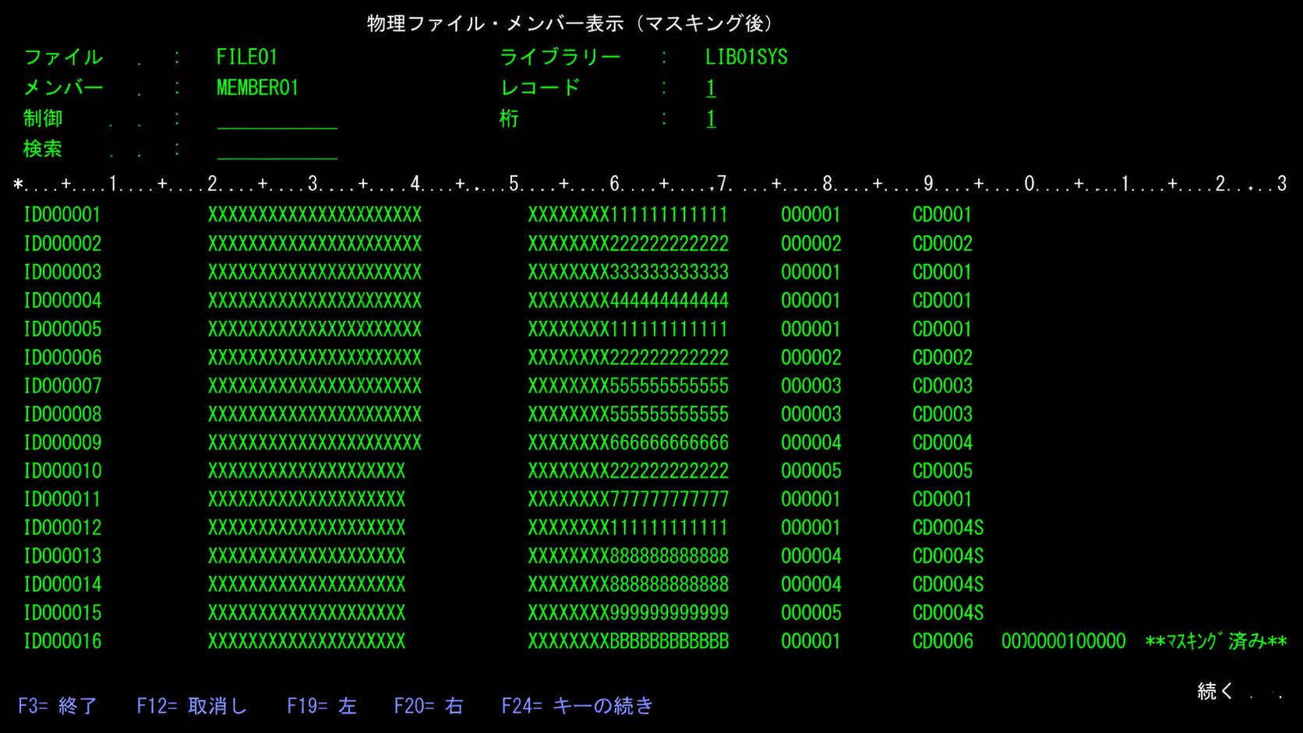The image size is (1303, 733).
Task: Click CD0002 in row ID000002
Action: coord(943,244)
